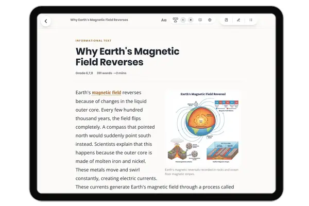The width and height of the screenshot is (309, 206).
Task: Select the 'INFORMATIONAL TEXT' label
Action: click(x=93, y=41)
